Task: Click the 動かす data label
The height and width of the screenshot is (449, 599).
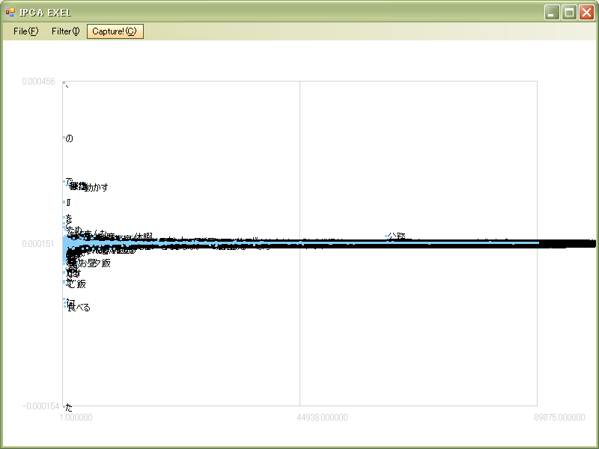Action: tap(96, 187)
